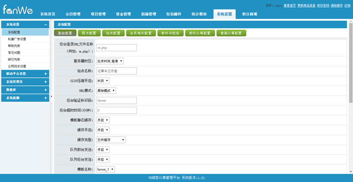Click the 后台登录URL文件名称 field containing m.php
This screenshot has height=182, width=353.
(116, 47)
